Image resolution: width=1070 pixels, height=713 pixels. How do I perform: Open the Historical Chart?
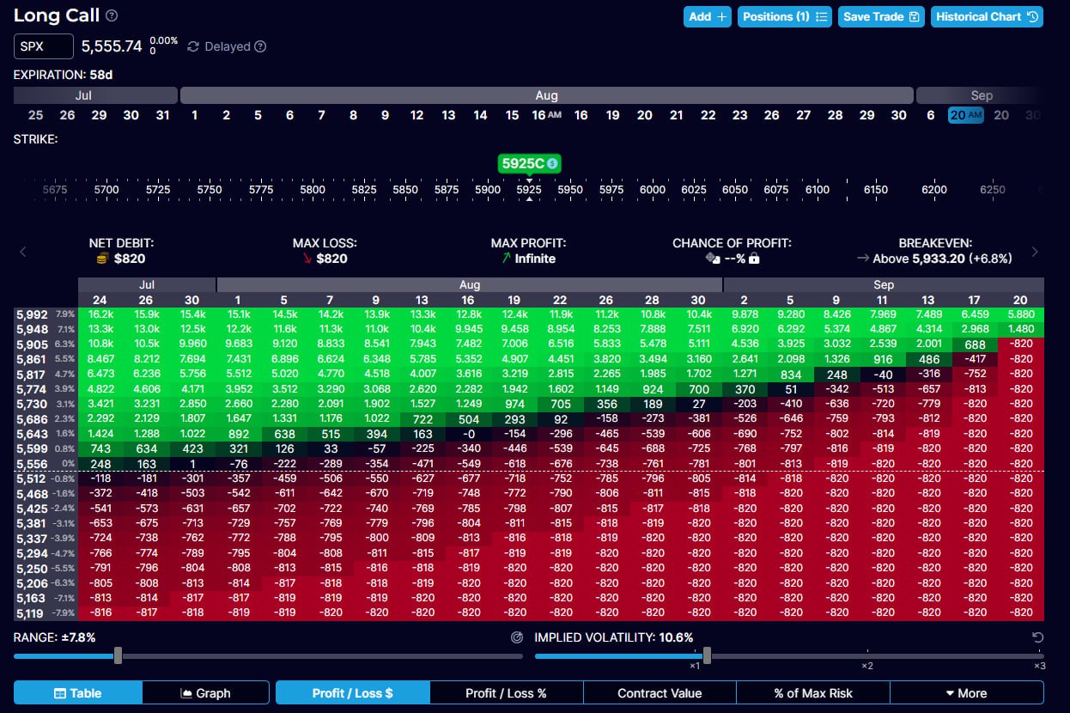[987, 16]
